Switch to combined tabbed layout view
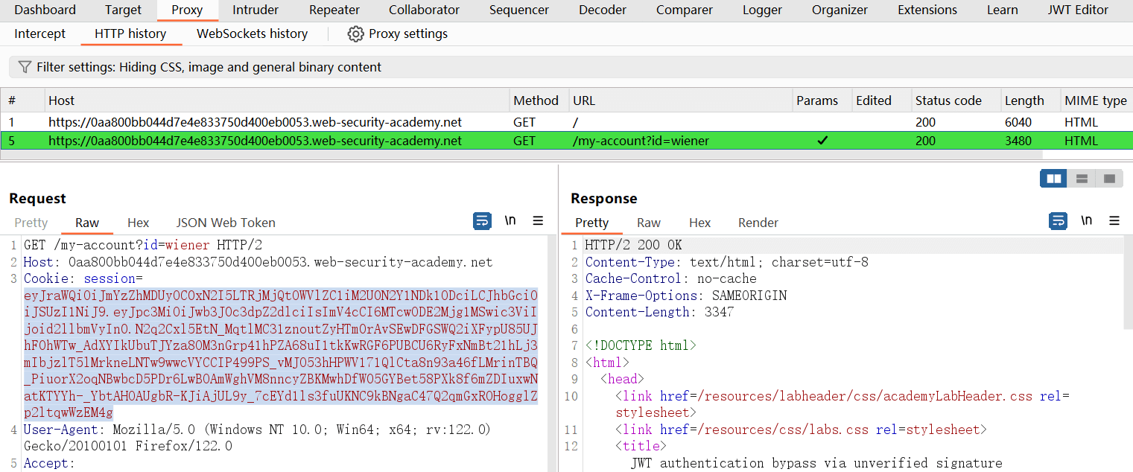The height and width of the screenshot is (472, 1133). (1109, 179)
